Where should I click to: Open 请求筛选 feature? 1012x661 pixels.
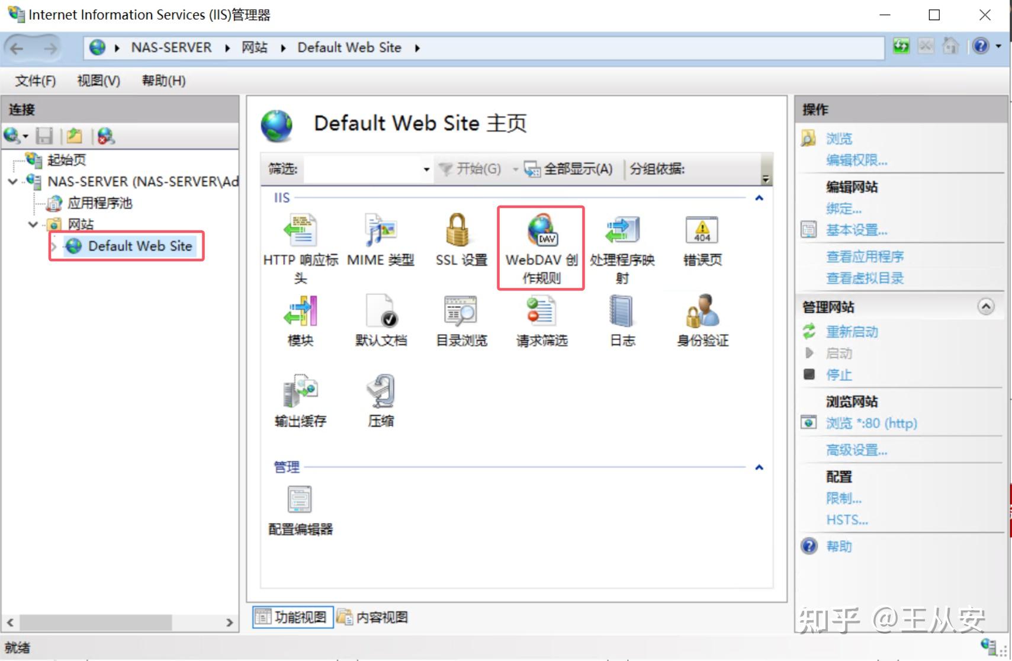tap(539, 320)
